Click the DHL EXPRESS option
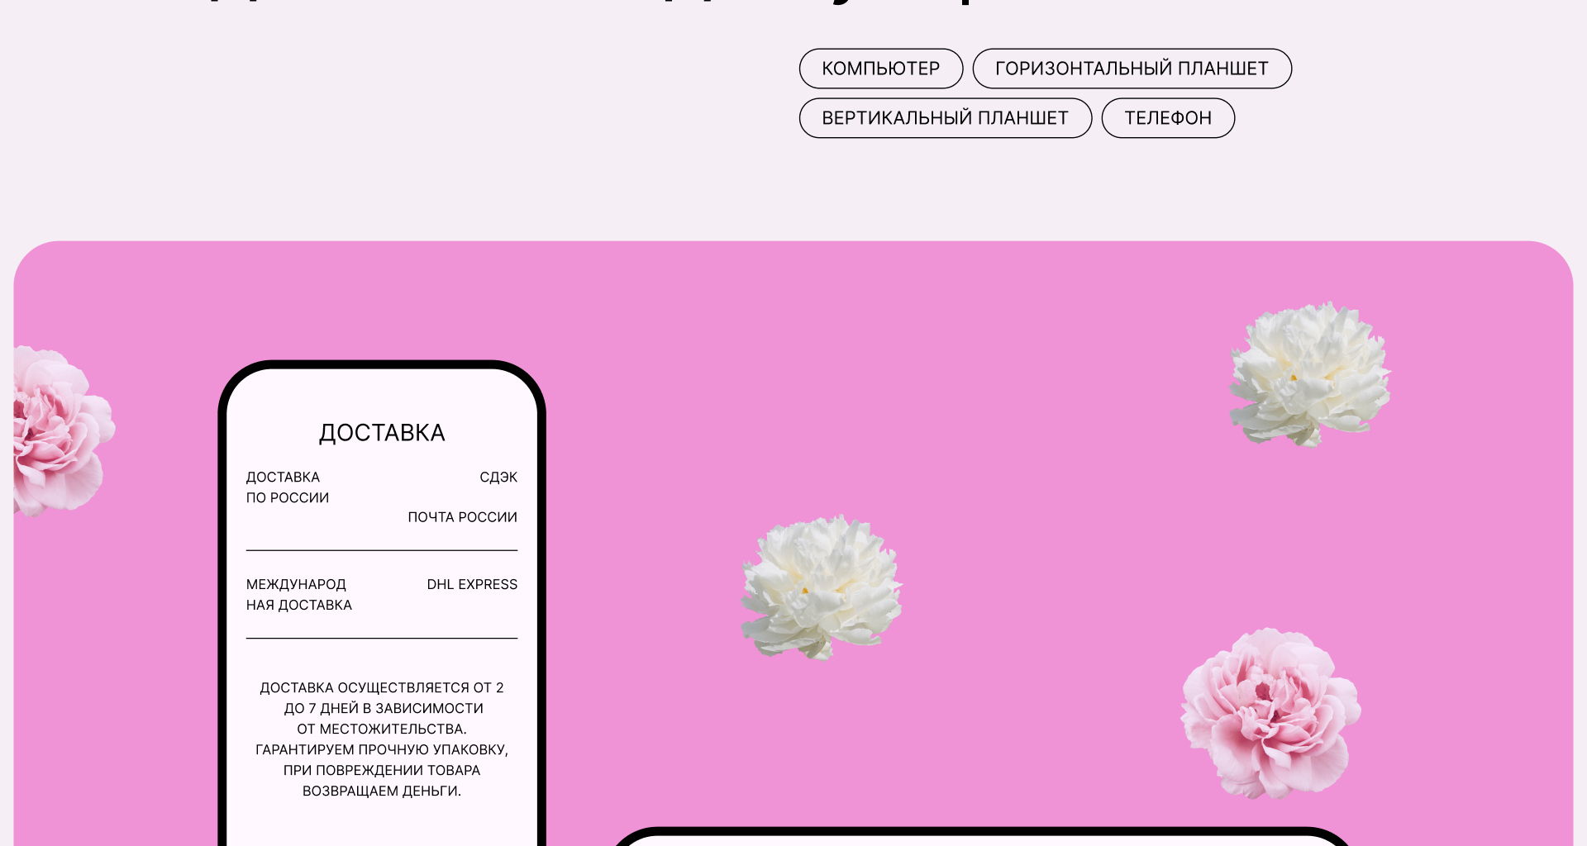The width and height of the screenshot is (1587, 846). coord(472,585)
